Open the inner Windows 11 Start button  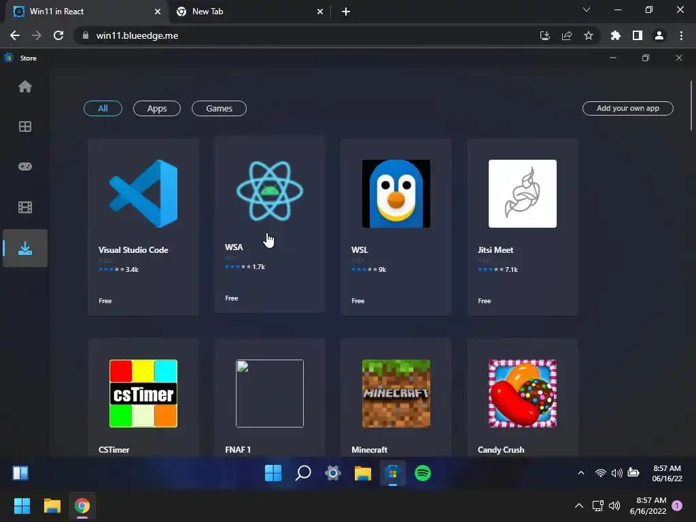[x=273, y=473]
